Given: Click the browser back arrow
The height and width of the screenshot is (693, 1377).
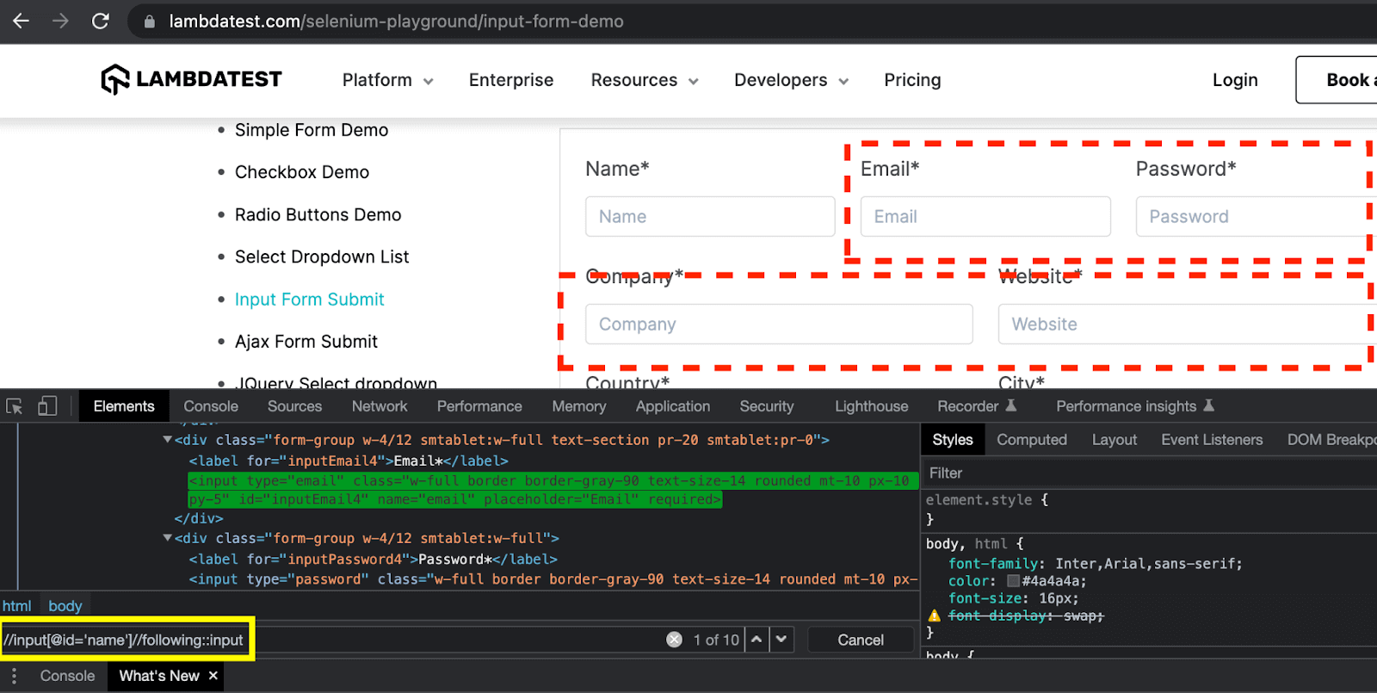Looking at the screenshot, I should [22, 21].
